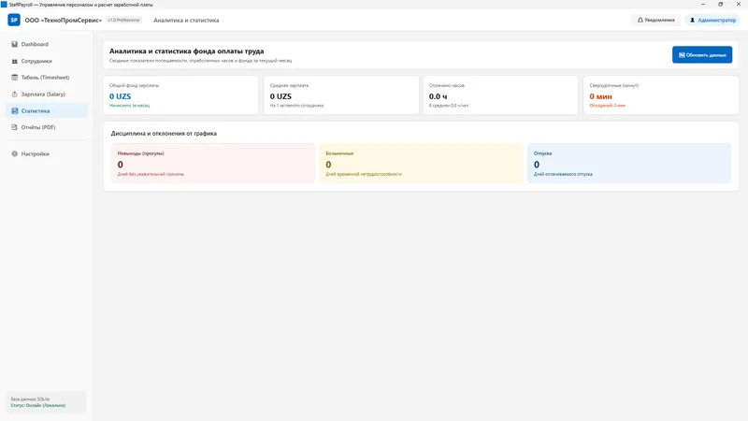Click the Табель (Timesheet) calendar icon
The image size is (748, 421).
(14, 78)
